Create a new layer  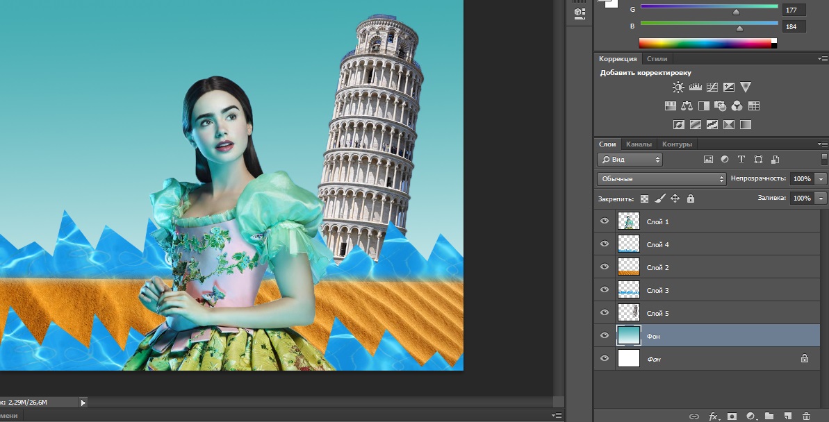click(x=787, y=416)
